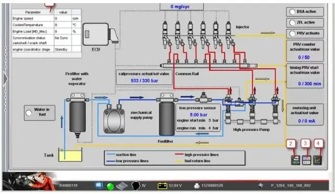Click the 0 / 300 min timing value

310,84
